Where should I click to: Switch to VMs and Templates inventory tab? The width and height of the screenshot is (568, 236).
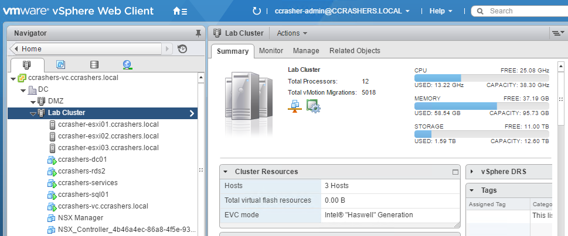coord(60,65)
